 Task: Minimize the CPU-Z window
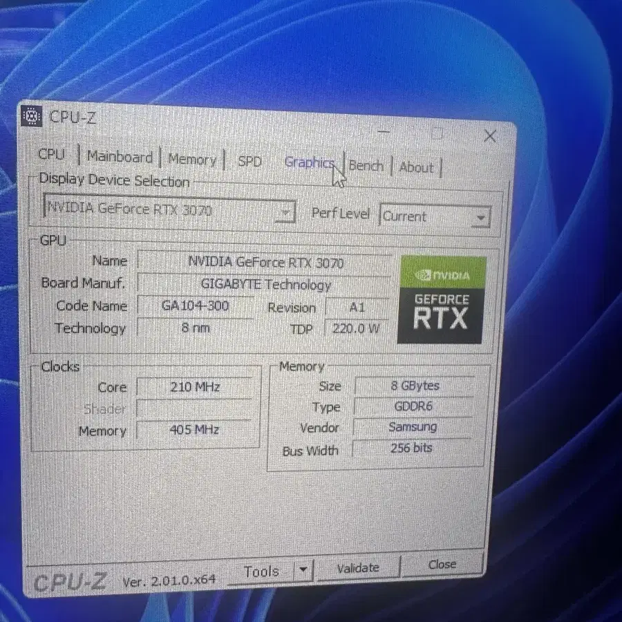click(383, 132)
